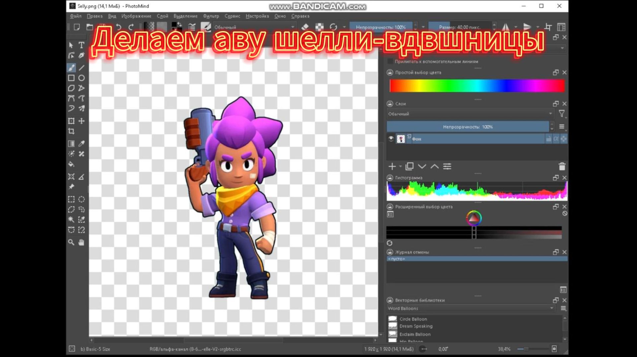The height and width of the screenshot is (357, 637).
Task: Open the add-layer type dropdown arrow
Action: point(400,166)
